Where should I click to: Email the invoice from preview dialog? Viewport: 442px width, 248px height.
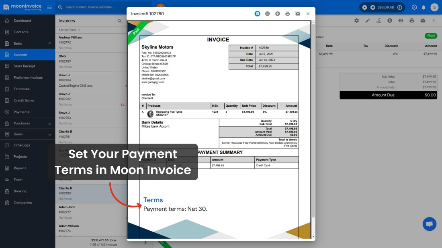(298, 14)
